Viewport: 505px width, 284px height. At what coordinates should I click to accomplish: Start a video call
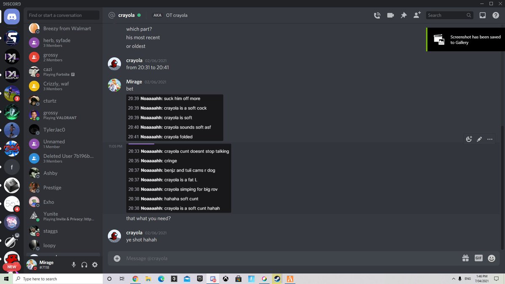(x=391, y=15)
